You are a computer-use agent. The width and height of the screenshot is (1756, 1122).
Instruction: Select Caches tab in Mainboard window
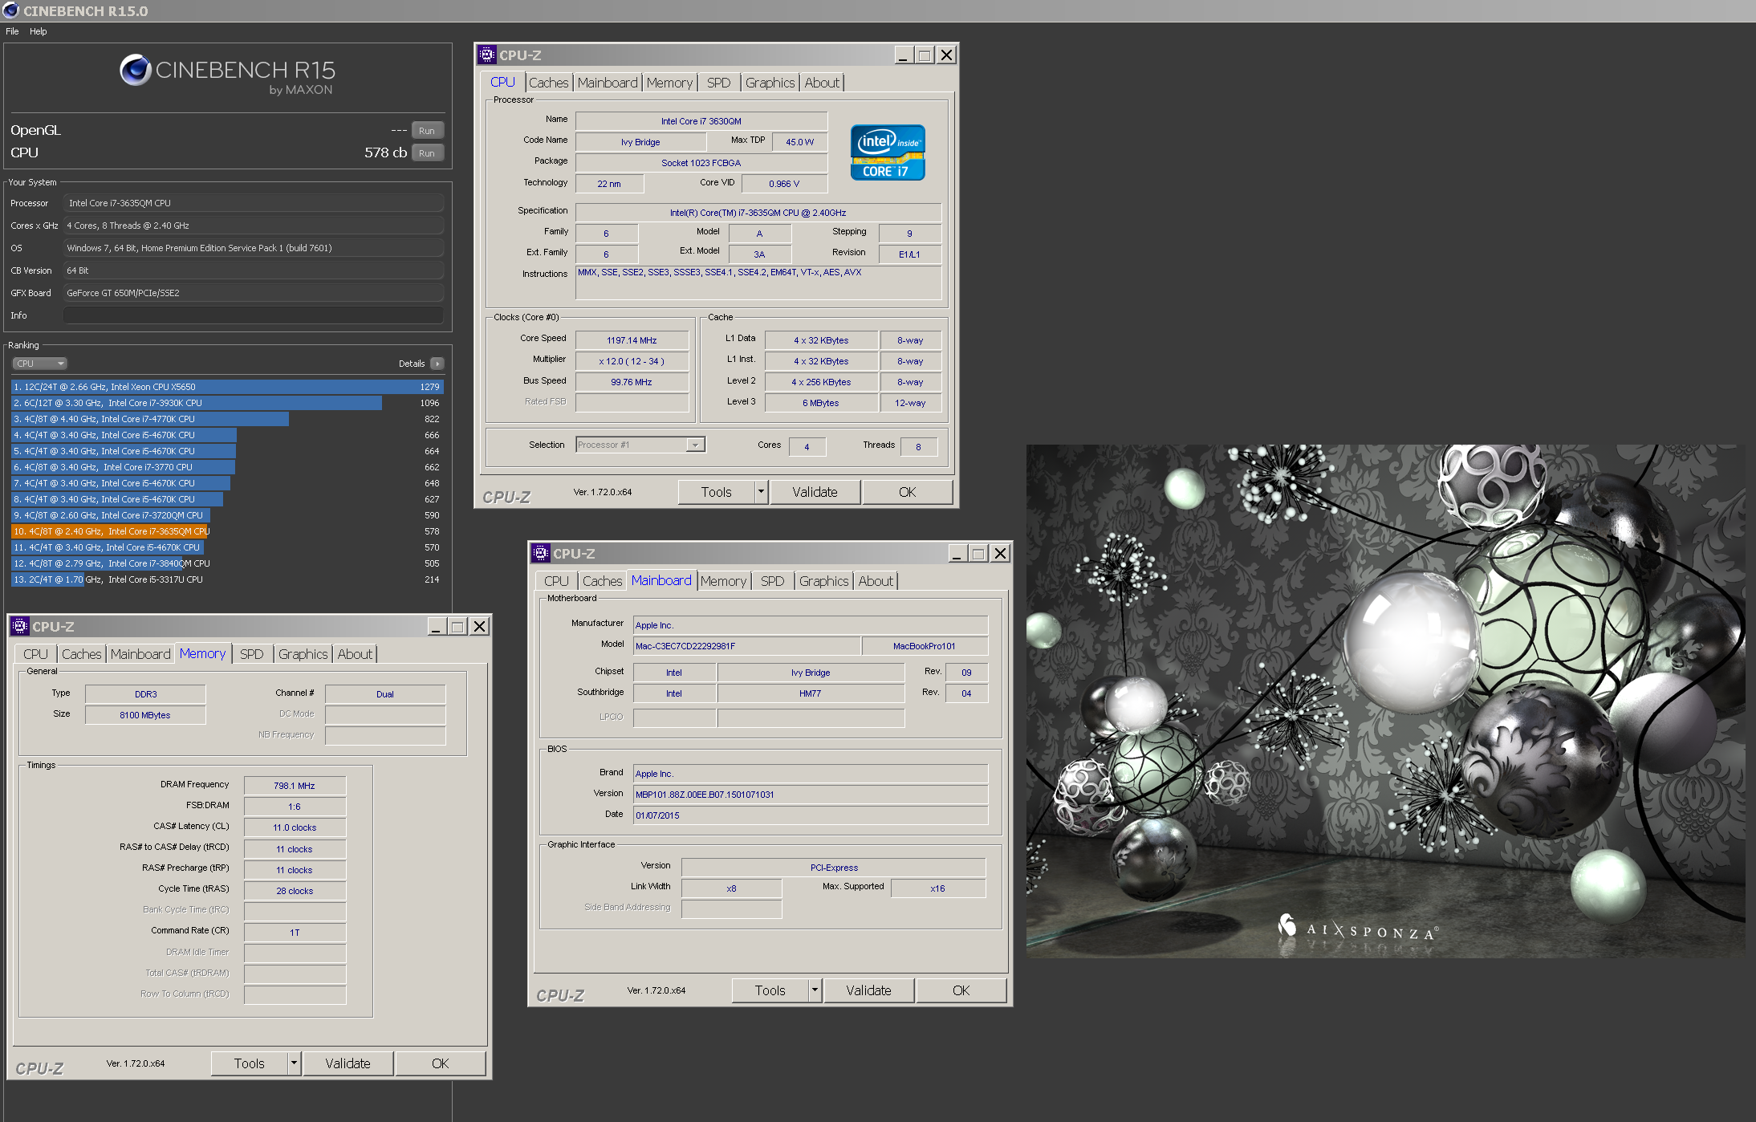[603, 581]
